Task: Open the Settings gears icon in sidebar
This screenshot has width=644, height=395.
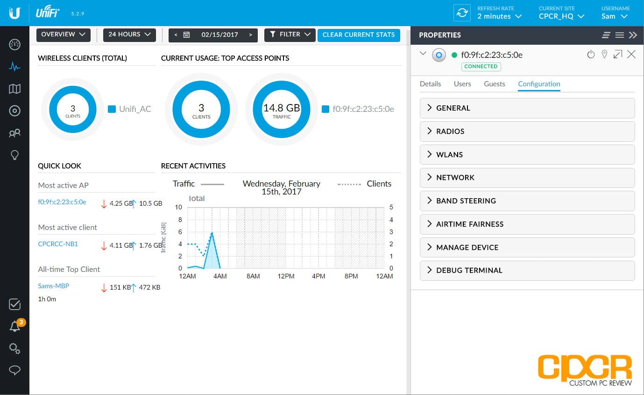Action: (14, 348)
